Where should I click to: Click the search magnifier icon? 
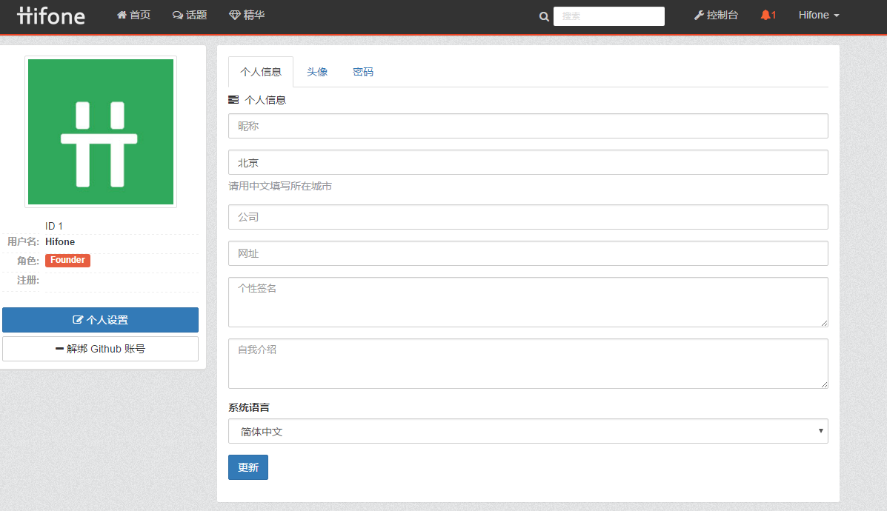[x=544, y=16]
